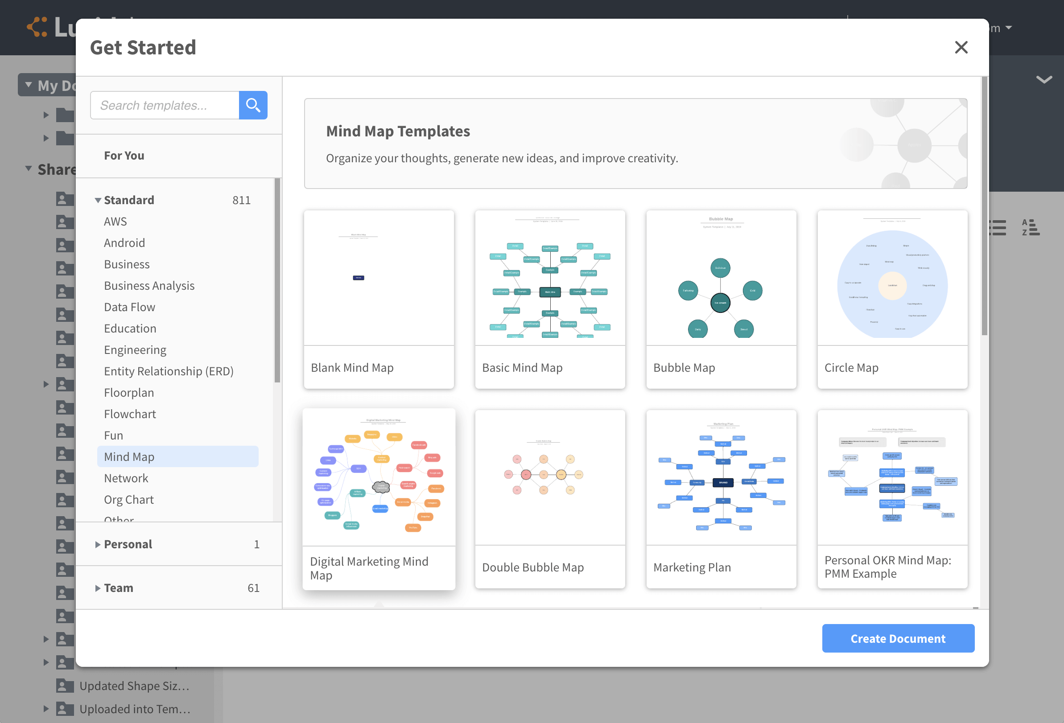Click the chevron-down icon at top right
This screenshot has width=1064, height=723.
tap(1044, 80)
